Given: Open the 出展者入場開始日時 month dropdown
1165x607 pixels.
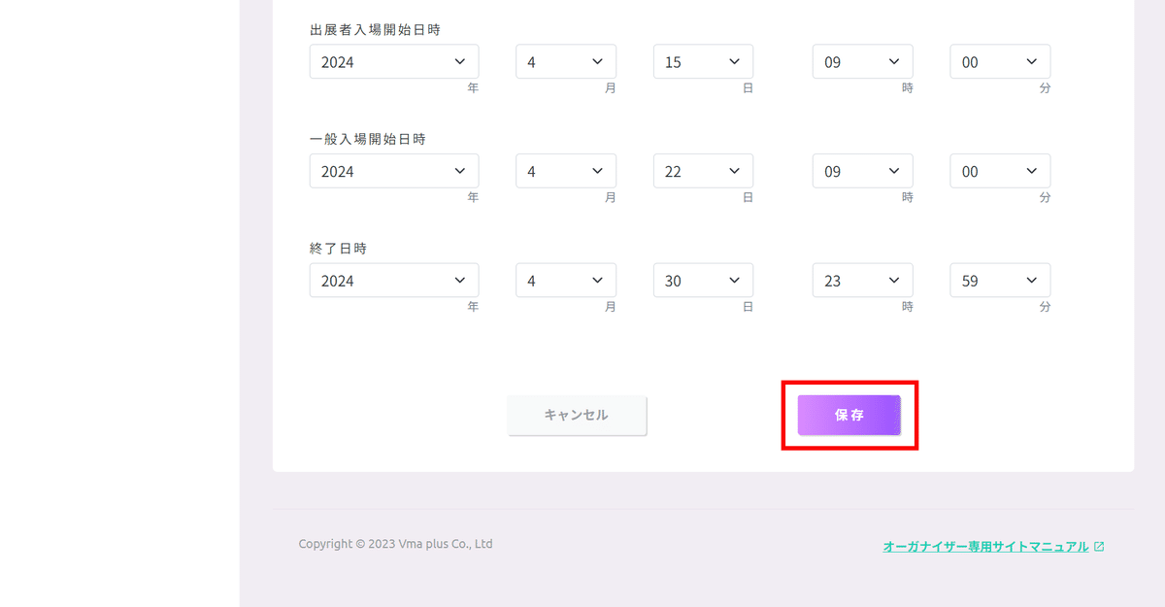Looking at the screenshot, I should pyautogui.click(x=566, y=62).
